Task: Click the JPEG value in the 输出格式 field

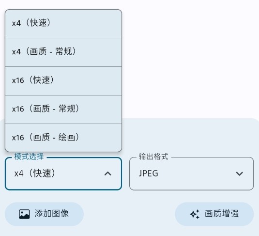Action: tap(149, 173)
